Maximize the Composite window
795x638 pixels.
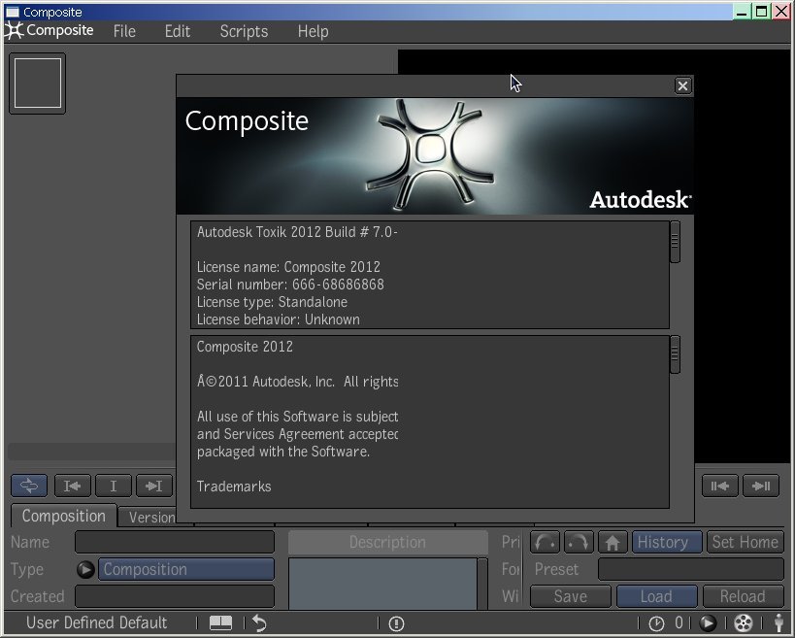[x=762, y=12]
